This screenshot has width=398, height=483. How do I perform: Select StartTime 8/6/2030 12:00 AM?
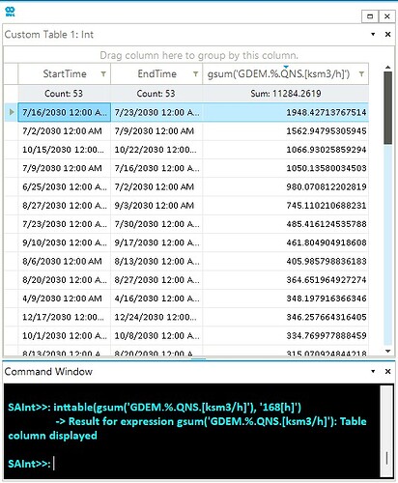[65, 262]
